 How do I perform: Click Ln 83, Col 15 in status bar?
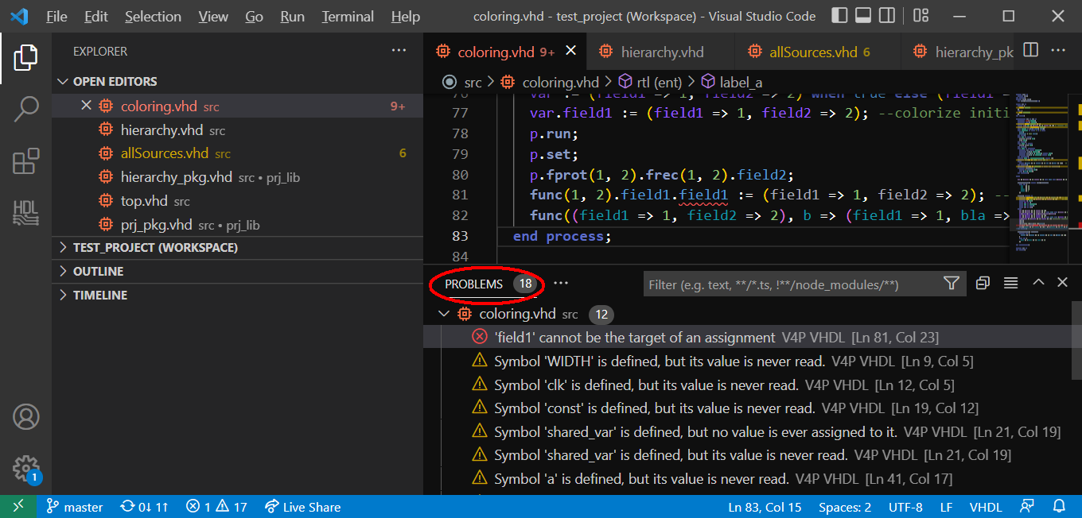pos(765,507)
